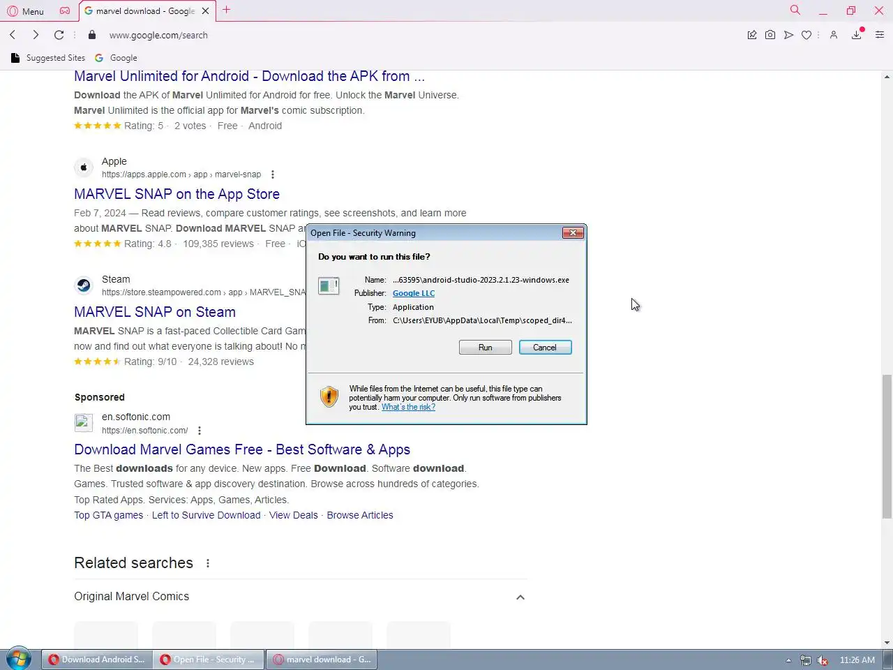Reload the current page
The width and height of the screenshot is (893, 670).
59,35
